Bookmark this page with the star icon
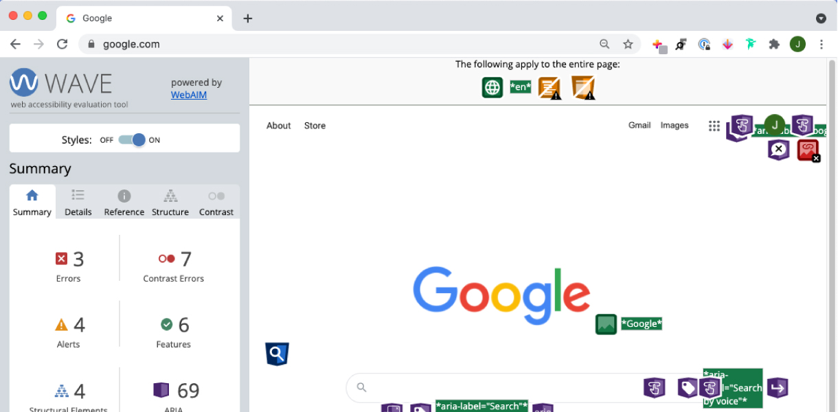The height and width of the screenshot is (412, 838). 628,44
